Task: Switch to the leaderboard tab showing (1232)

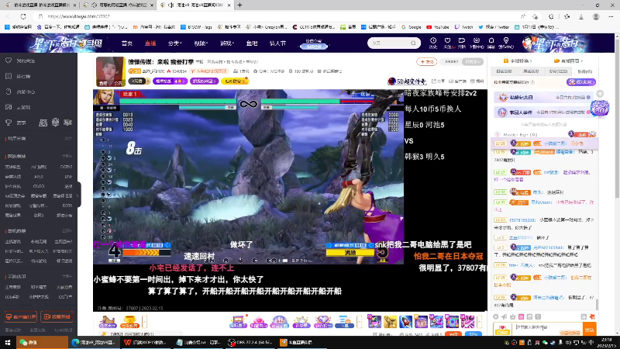Action: click(558, 71)
